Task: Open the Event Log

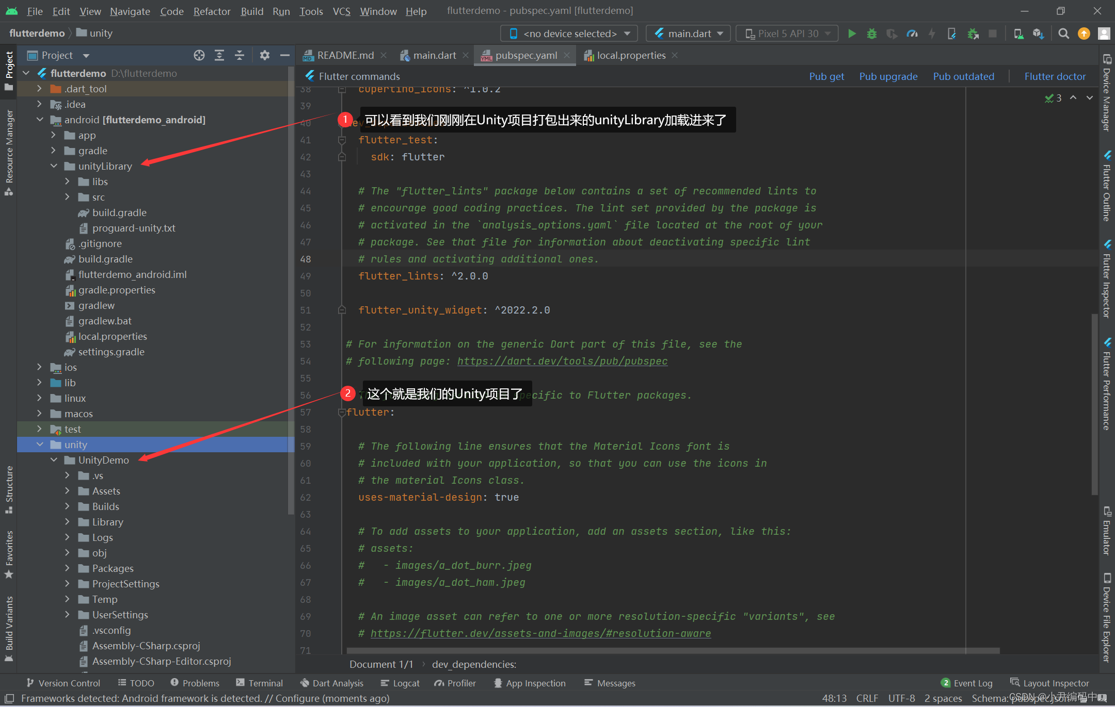Action: (x=967, y=683)
